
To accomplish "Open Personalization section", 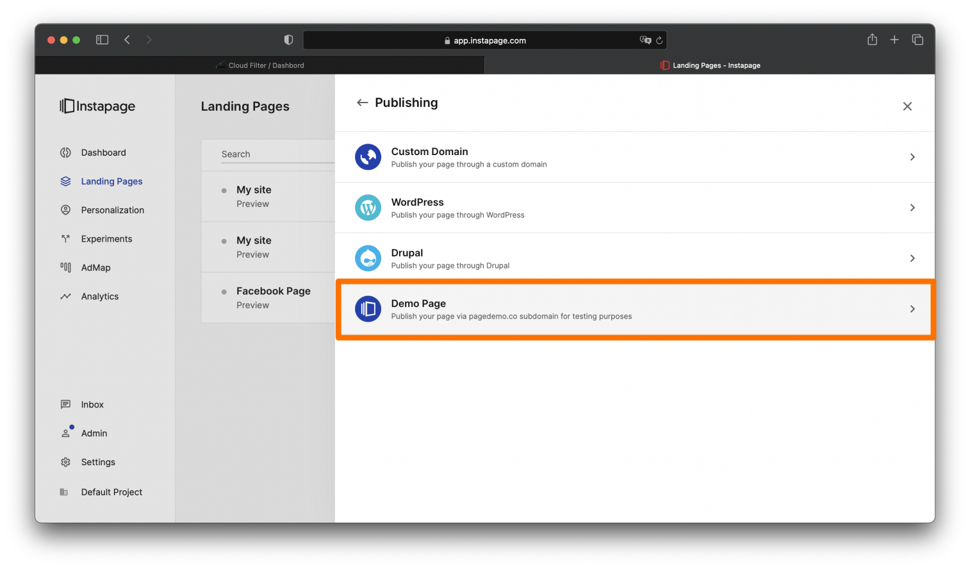I will click(113, 210).
